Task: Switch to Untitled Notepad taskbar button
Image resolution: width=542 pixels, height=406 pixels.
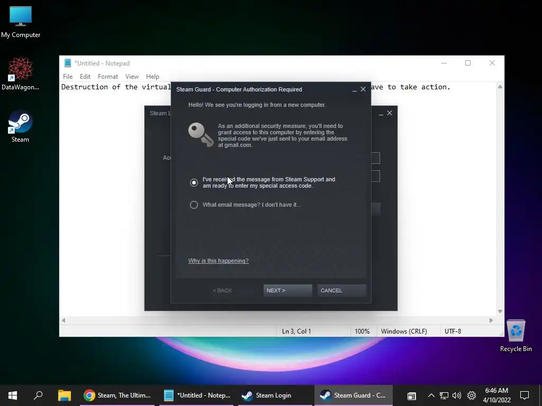Action: [198, 395]
